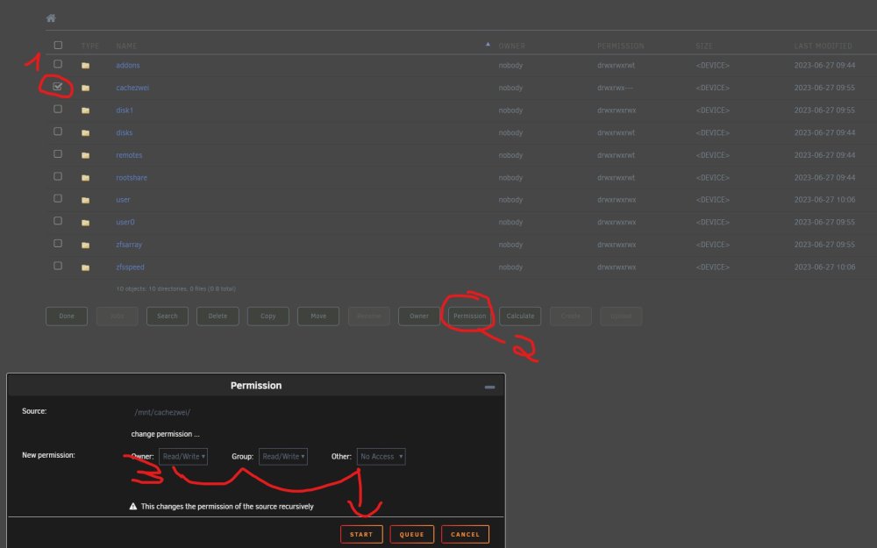This screenshot has width=877, height=548.
Task: Click the Calculate button
Action: (x=520, y=316)
